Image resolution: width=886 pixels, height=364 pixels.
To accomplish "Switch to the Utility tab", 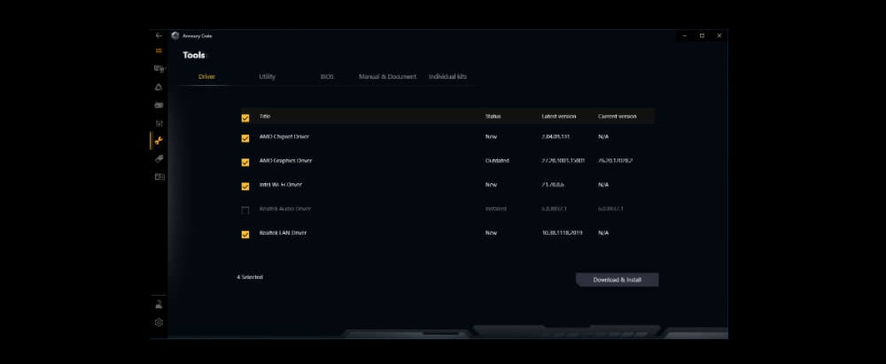I will [268, 77].
